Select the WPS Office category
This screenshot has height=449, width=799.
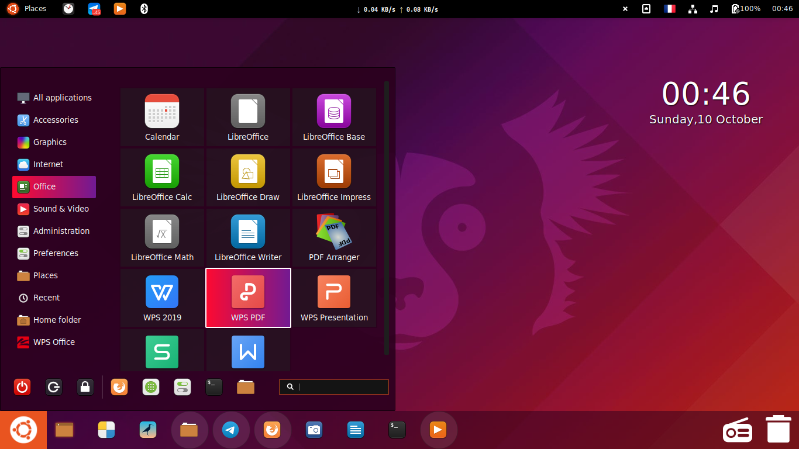coord(54,342)
